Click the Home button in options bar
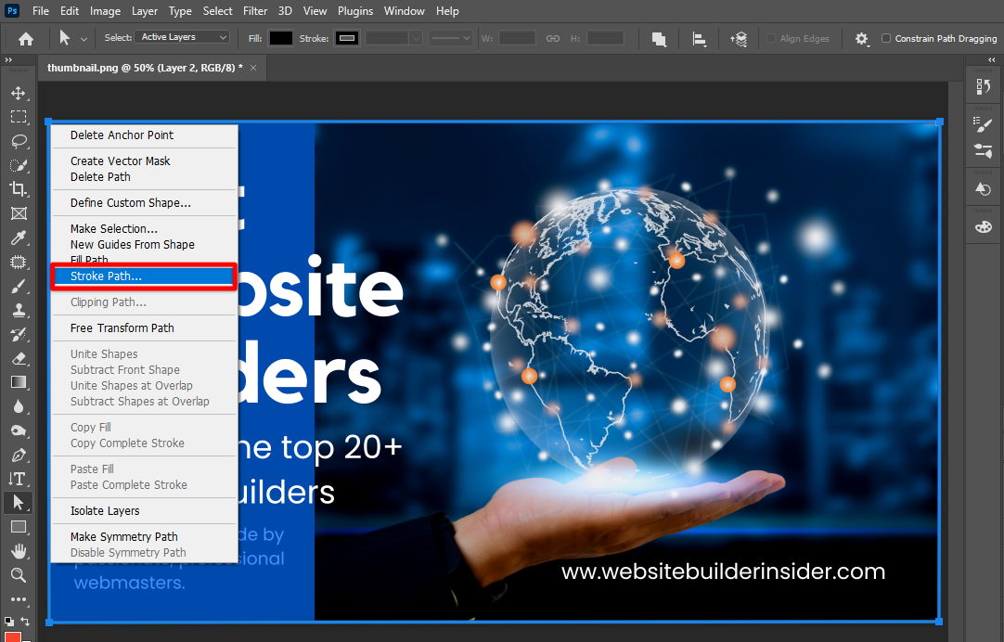The image size is (1004, 642). click(x=26, y=38)
